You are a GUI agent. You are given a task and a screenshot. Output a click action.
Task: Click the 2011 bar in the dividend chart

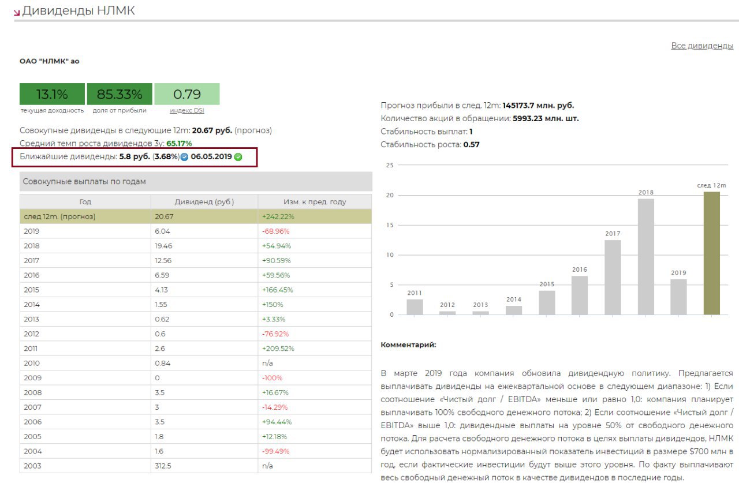(x=415, y=307)
